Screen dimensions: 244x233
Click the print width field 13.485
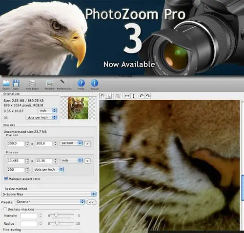[16, 161]
